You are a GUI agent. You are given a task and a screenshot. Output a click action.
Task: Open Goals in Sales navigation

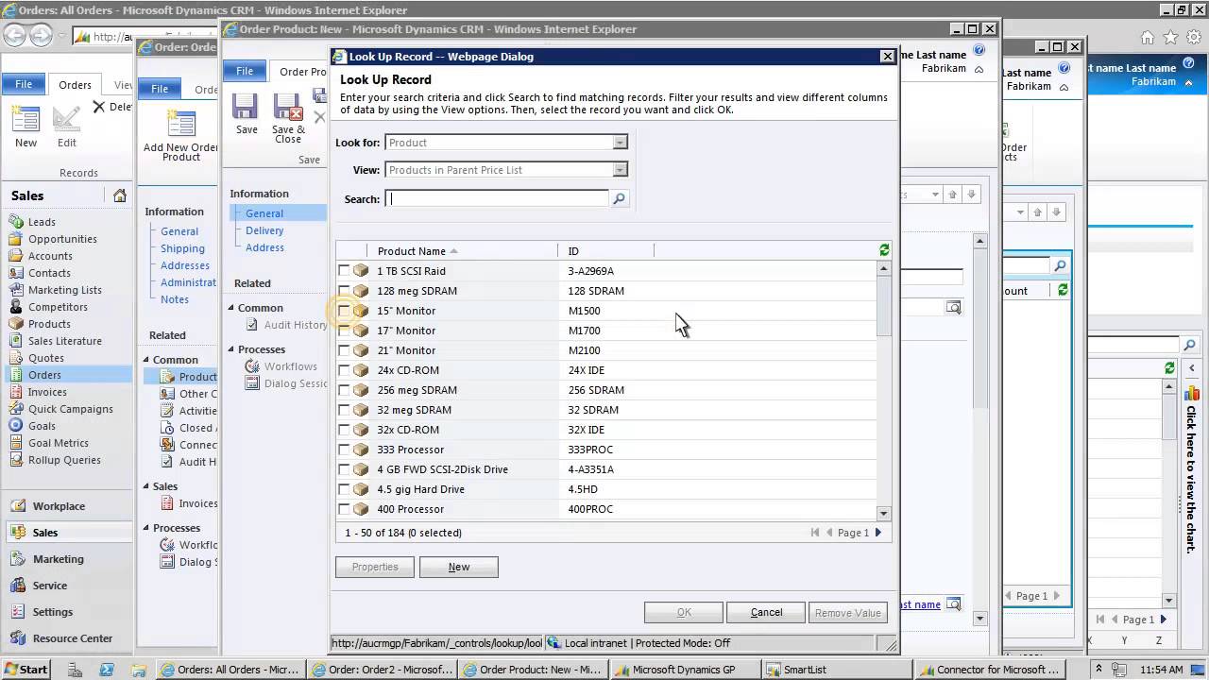click(x=42, y=426)
